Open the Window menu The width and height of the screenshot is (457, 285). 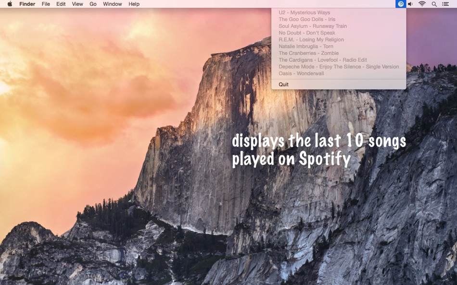pyautogui.click(x=113, y=4)
